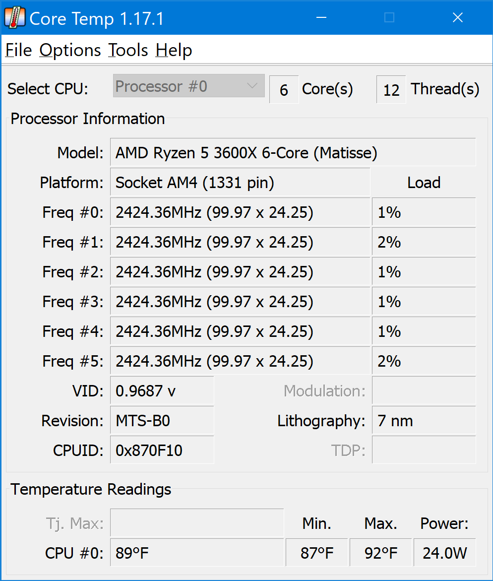
Task: Click the CPU #0 temperature reading 89°F
Action: [197, 553]
